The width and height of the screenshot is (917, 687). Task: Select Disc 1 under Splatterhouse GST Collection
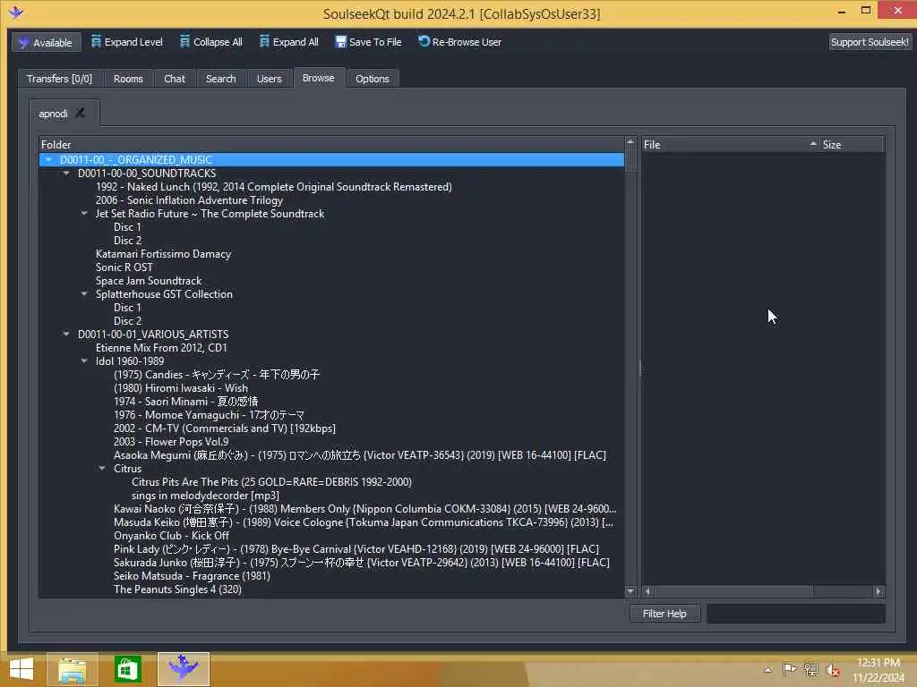click(x=127, y=308)
